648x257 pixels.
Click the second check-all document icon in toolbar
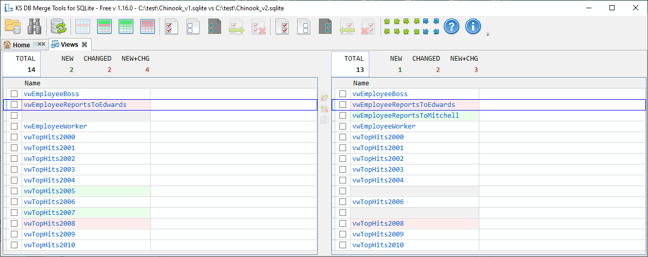282,26
